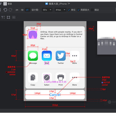
Task: Click the 登录 login link
Action: coord(10,4)
